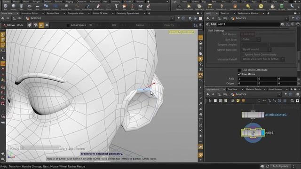Open Auto Update dropdown arrow
Screen dimensions: 301x169
pos(293,166)
